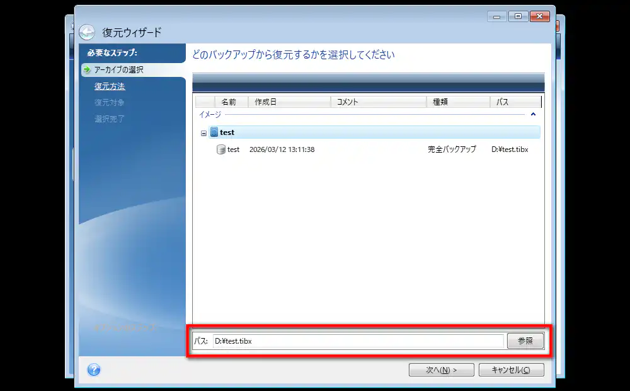The width and height of the screenshot is (630, 391).
Task: Cancel the wizard with キャンセル(C)
Action: tap(511, 370)
